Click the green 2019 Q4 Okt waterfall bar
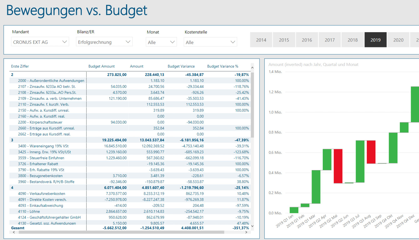This screenshot has width=419, height=240. tap(393, 148)
